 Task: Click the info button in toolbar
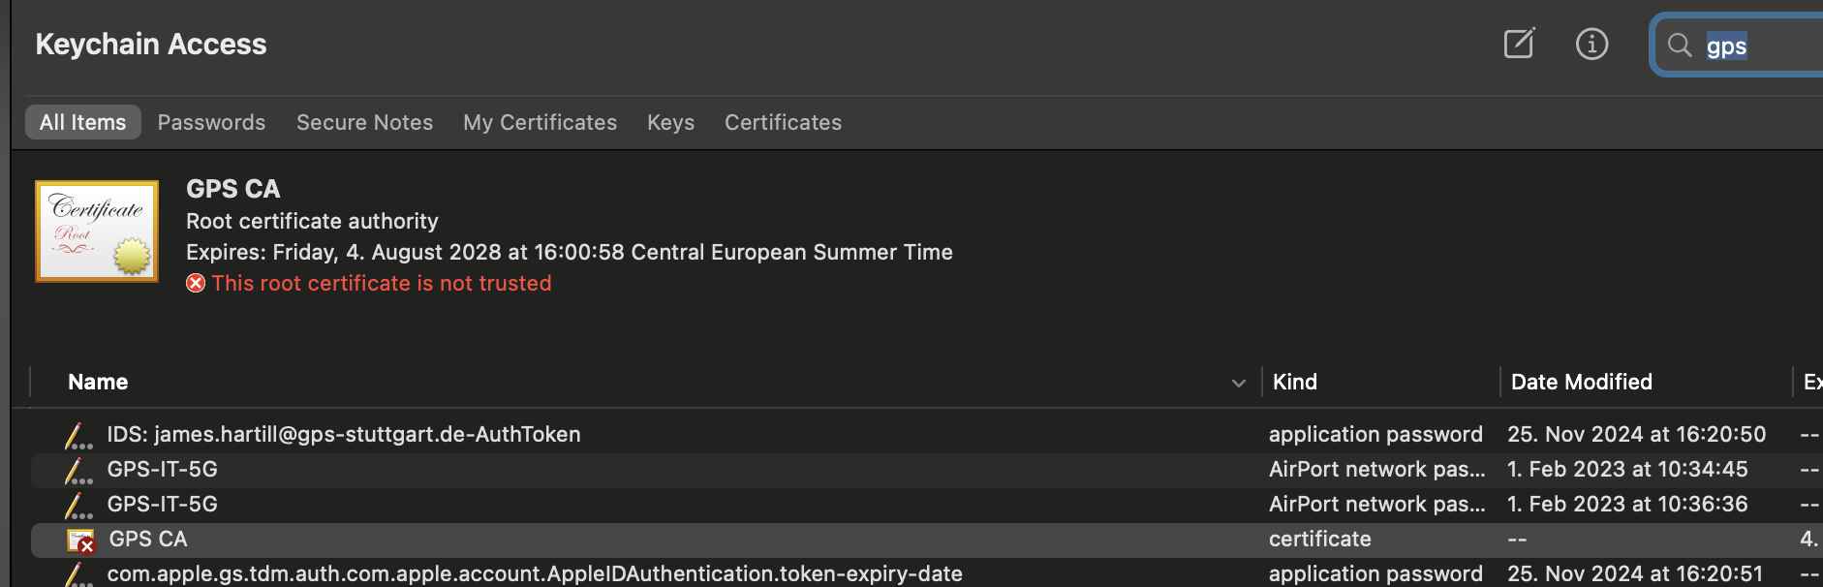pyautogui.click(x=1591, y=44)
